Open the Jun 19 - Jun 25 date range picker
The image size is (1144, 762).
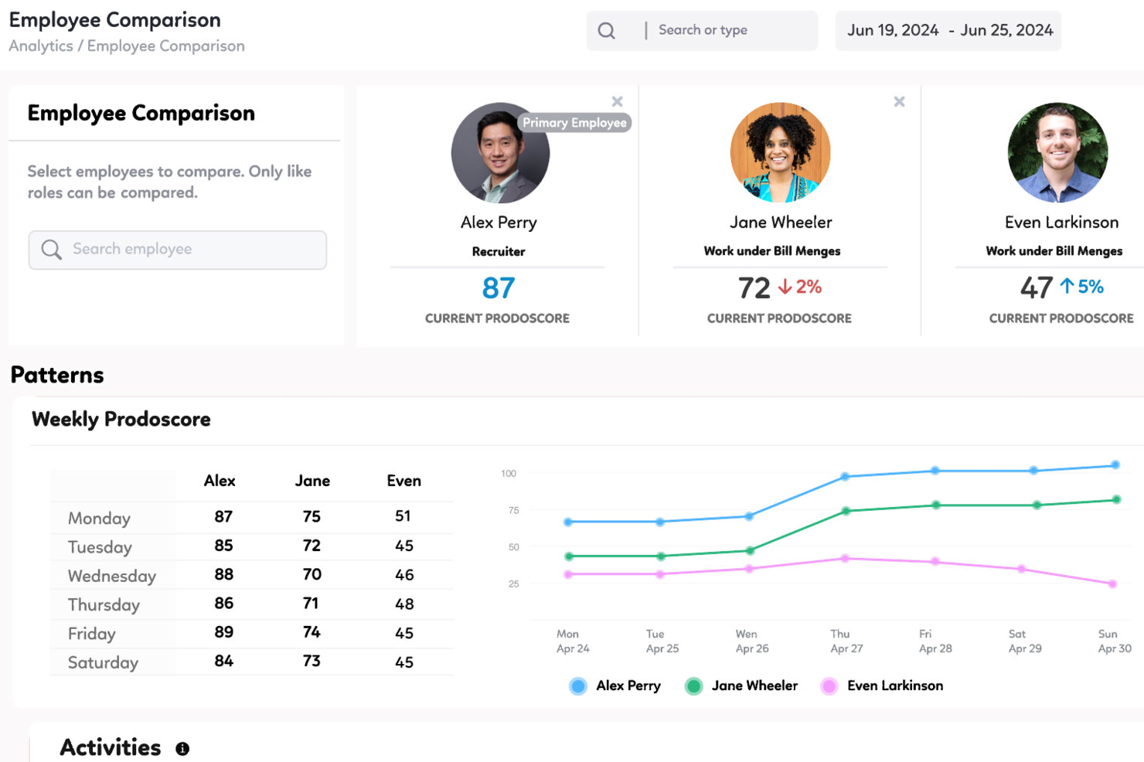pos(948,30)
